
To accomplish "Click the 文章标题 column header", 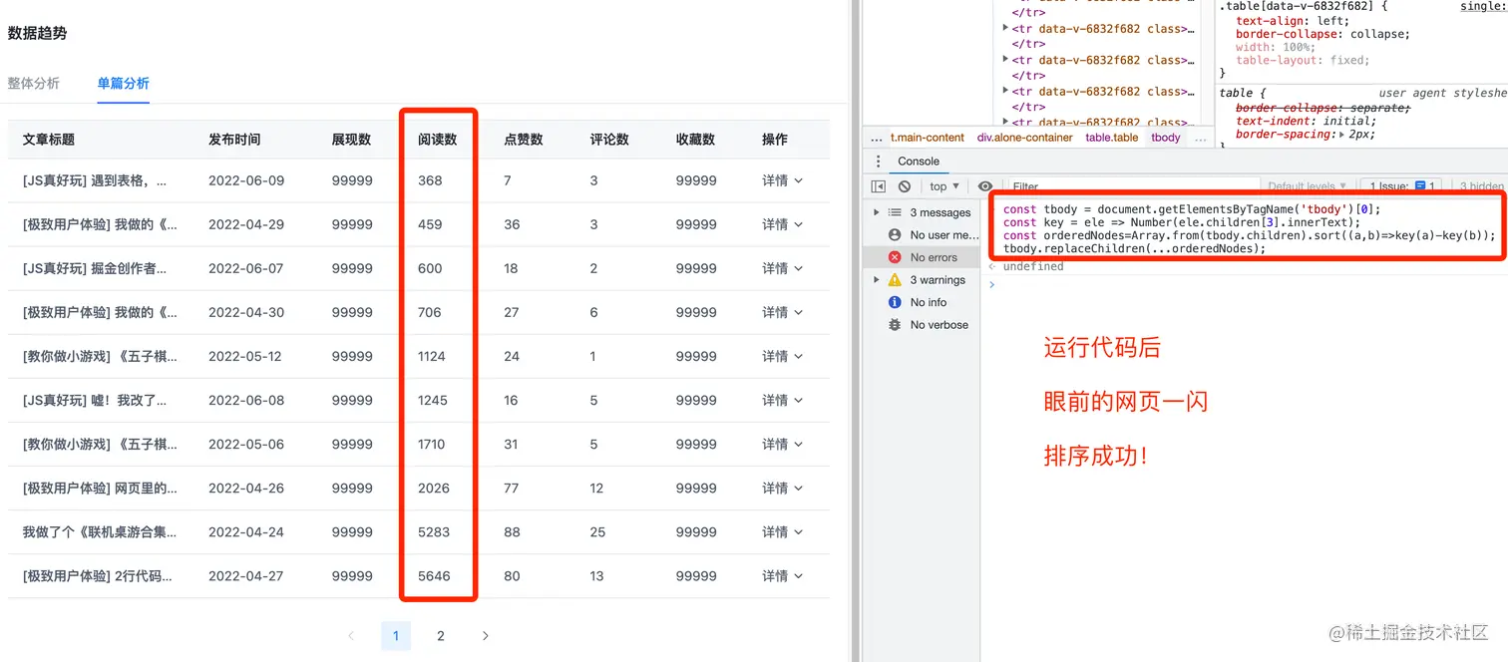I will pyautogui.click(x=49, y=140).
